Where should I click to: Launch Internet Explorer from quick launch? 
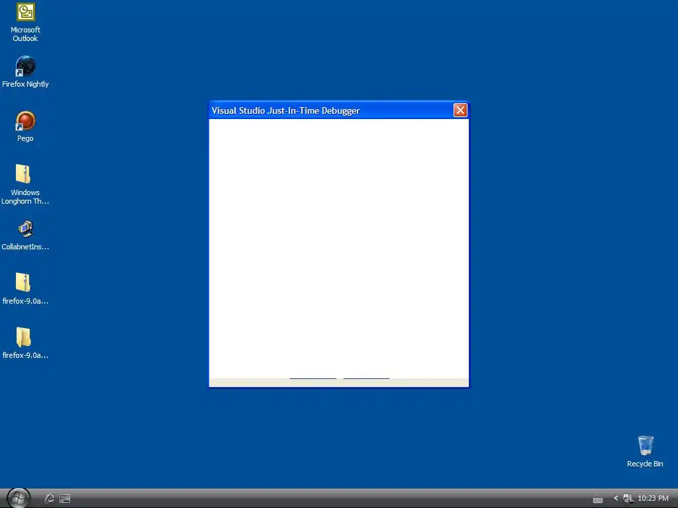click(x=50, y=499)
